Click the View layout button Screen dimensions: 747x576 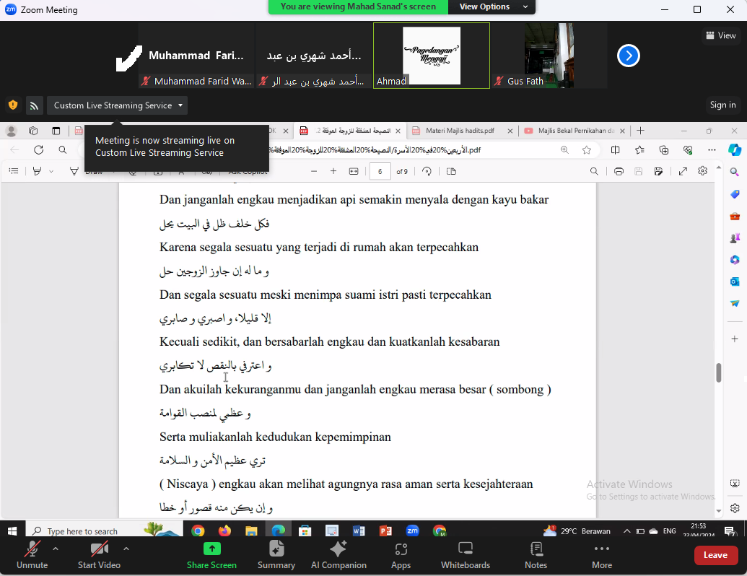click(x=721, y=36)
